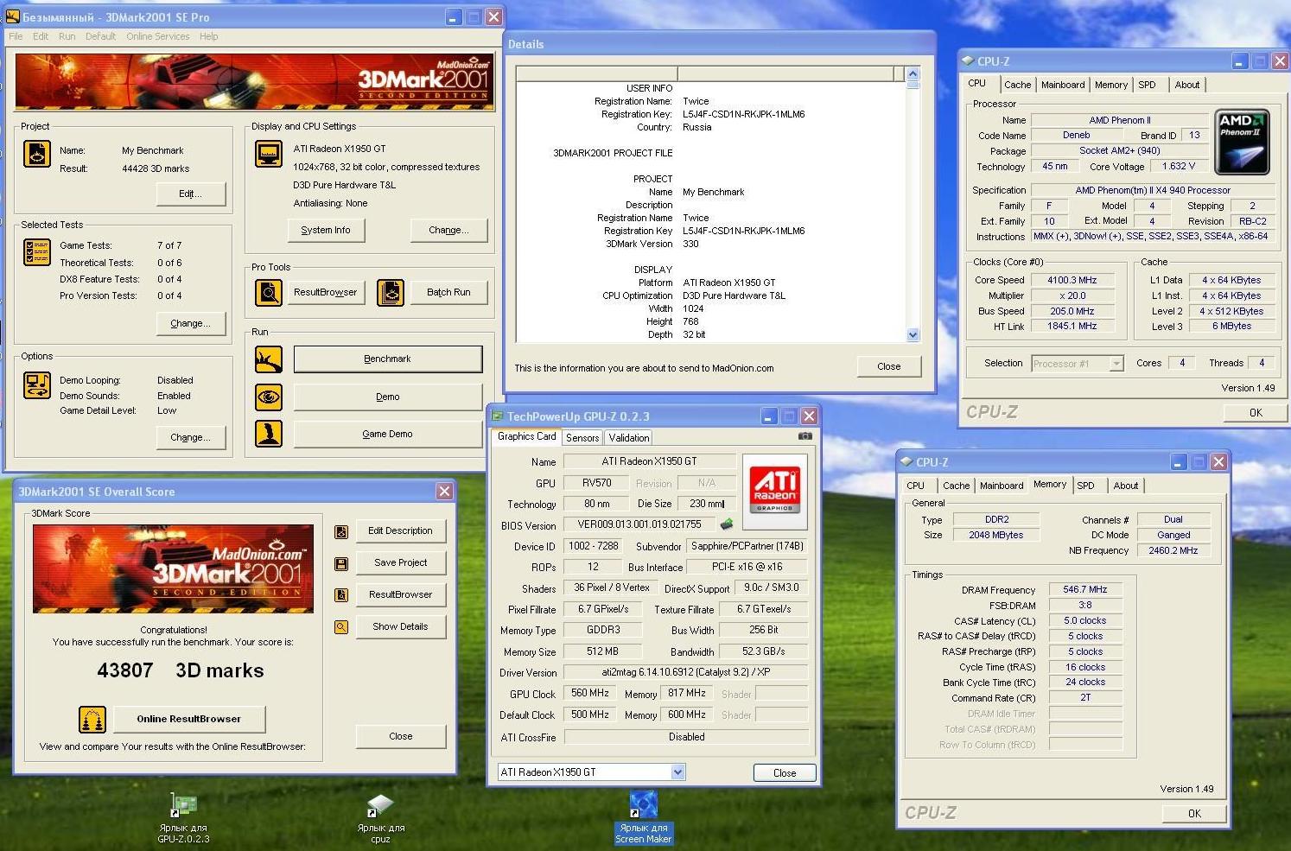Switch to the Validation tab in GPU-Z
1291x851 pixels.
pyautogui.click(x=628, y=438)
